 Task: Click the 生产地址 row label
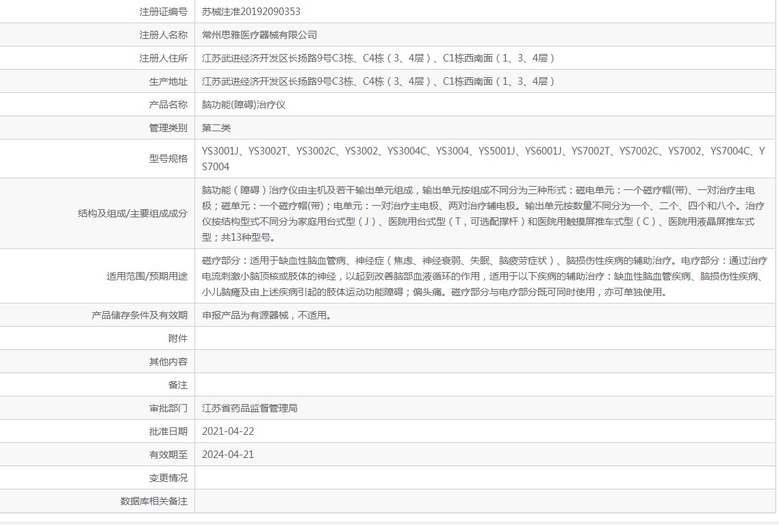pyautogui.click(x=168, y=81)
